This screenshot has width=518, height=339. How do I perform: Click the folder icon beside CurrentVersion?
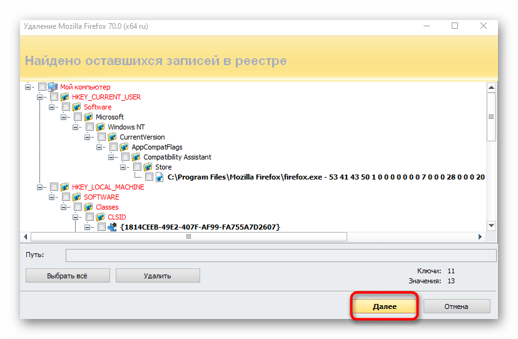[x=113, y=137]
